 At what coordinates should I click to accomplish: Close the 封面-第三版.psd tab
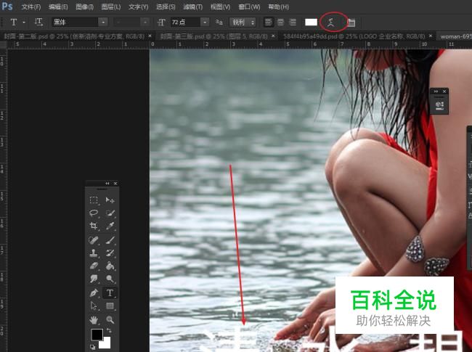273,36
